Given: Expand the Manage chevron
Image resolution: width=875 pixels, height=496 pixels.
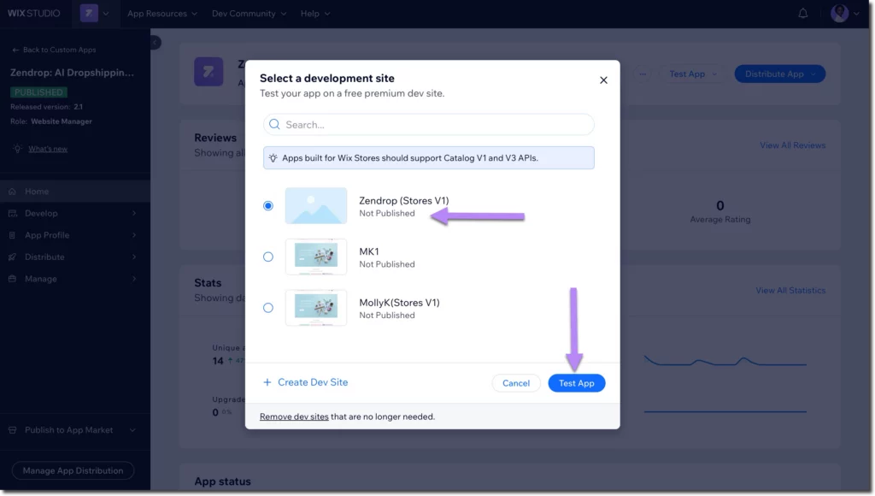Looking at the screenshot, I should pos(134,278).
